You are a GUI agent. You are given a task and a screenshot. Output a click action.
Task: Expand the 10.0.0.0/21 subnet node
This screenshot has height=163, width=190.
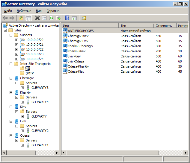click(16, 45)
